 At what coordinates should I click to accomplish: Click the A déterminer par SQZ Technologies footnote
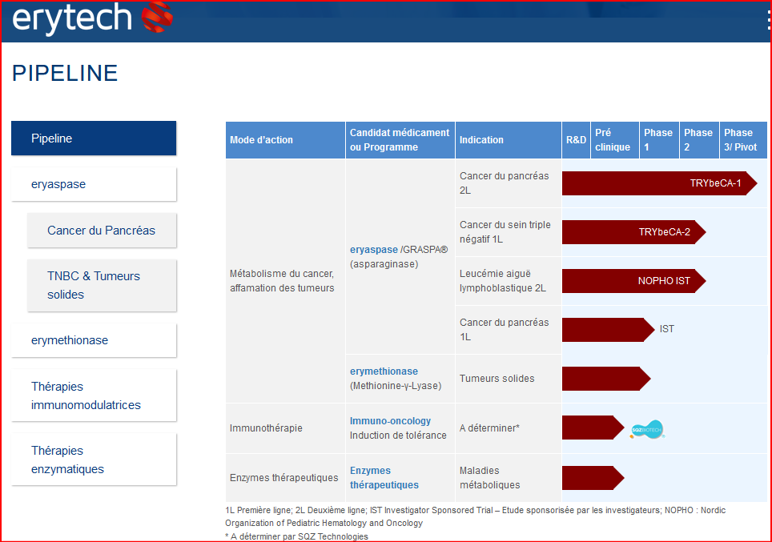point(296,536)
